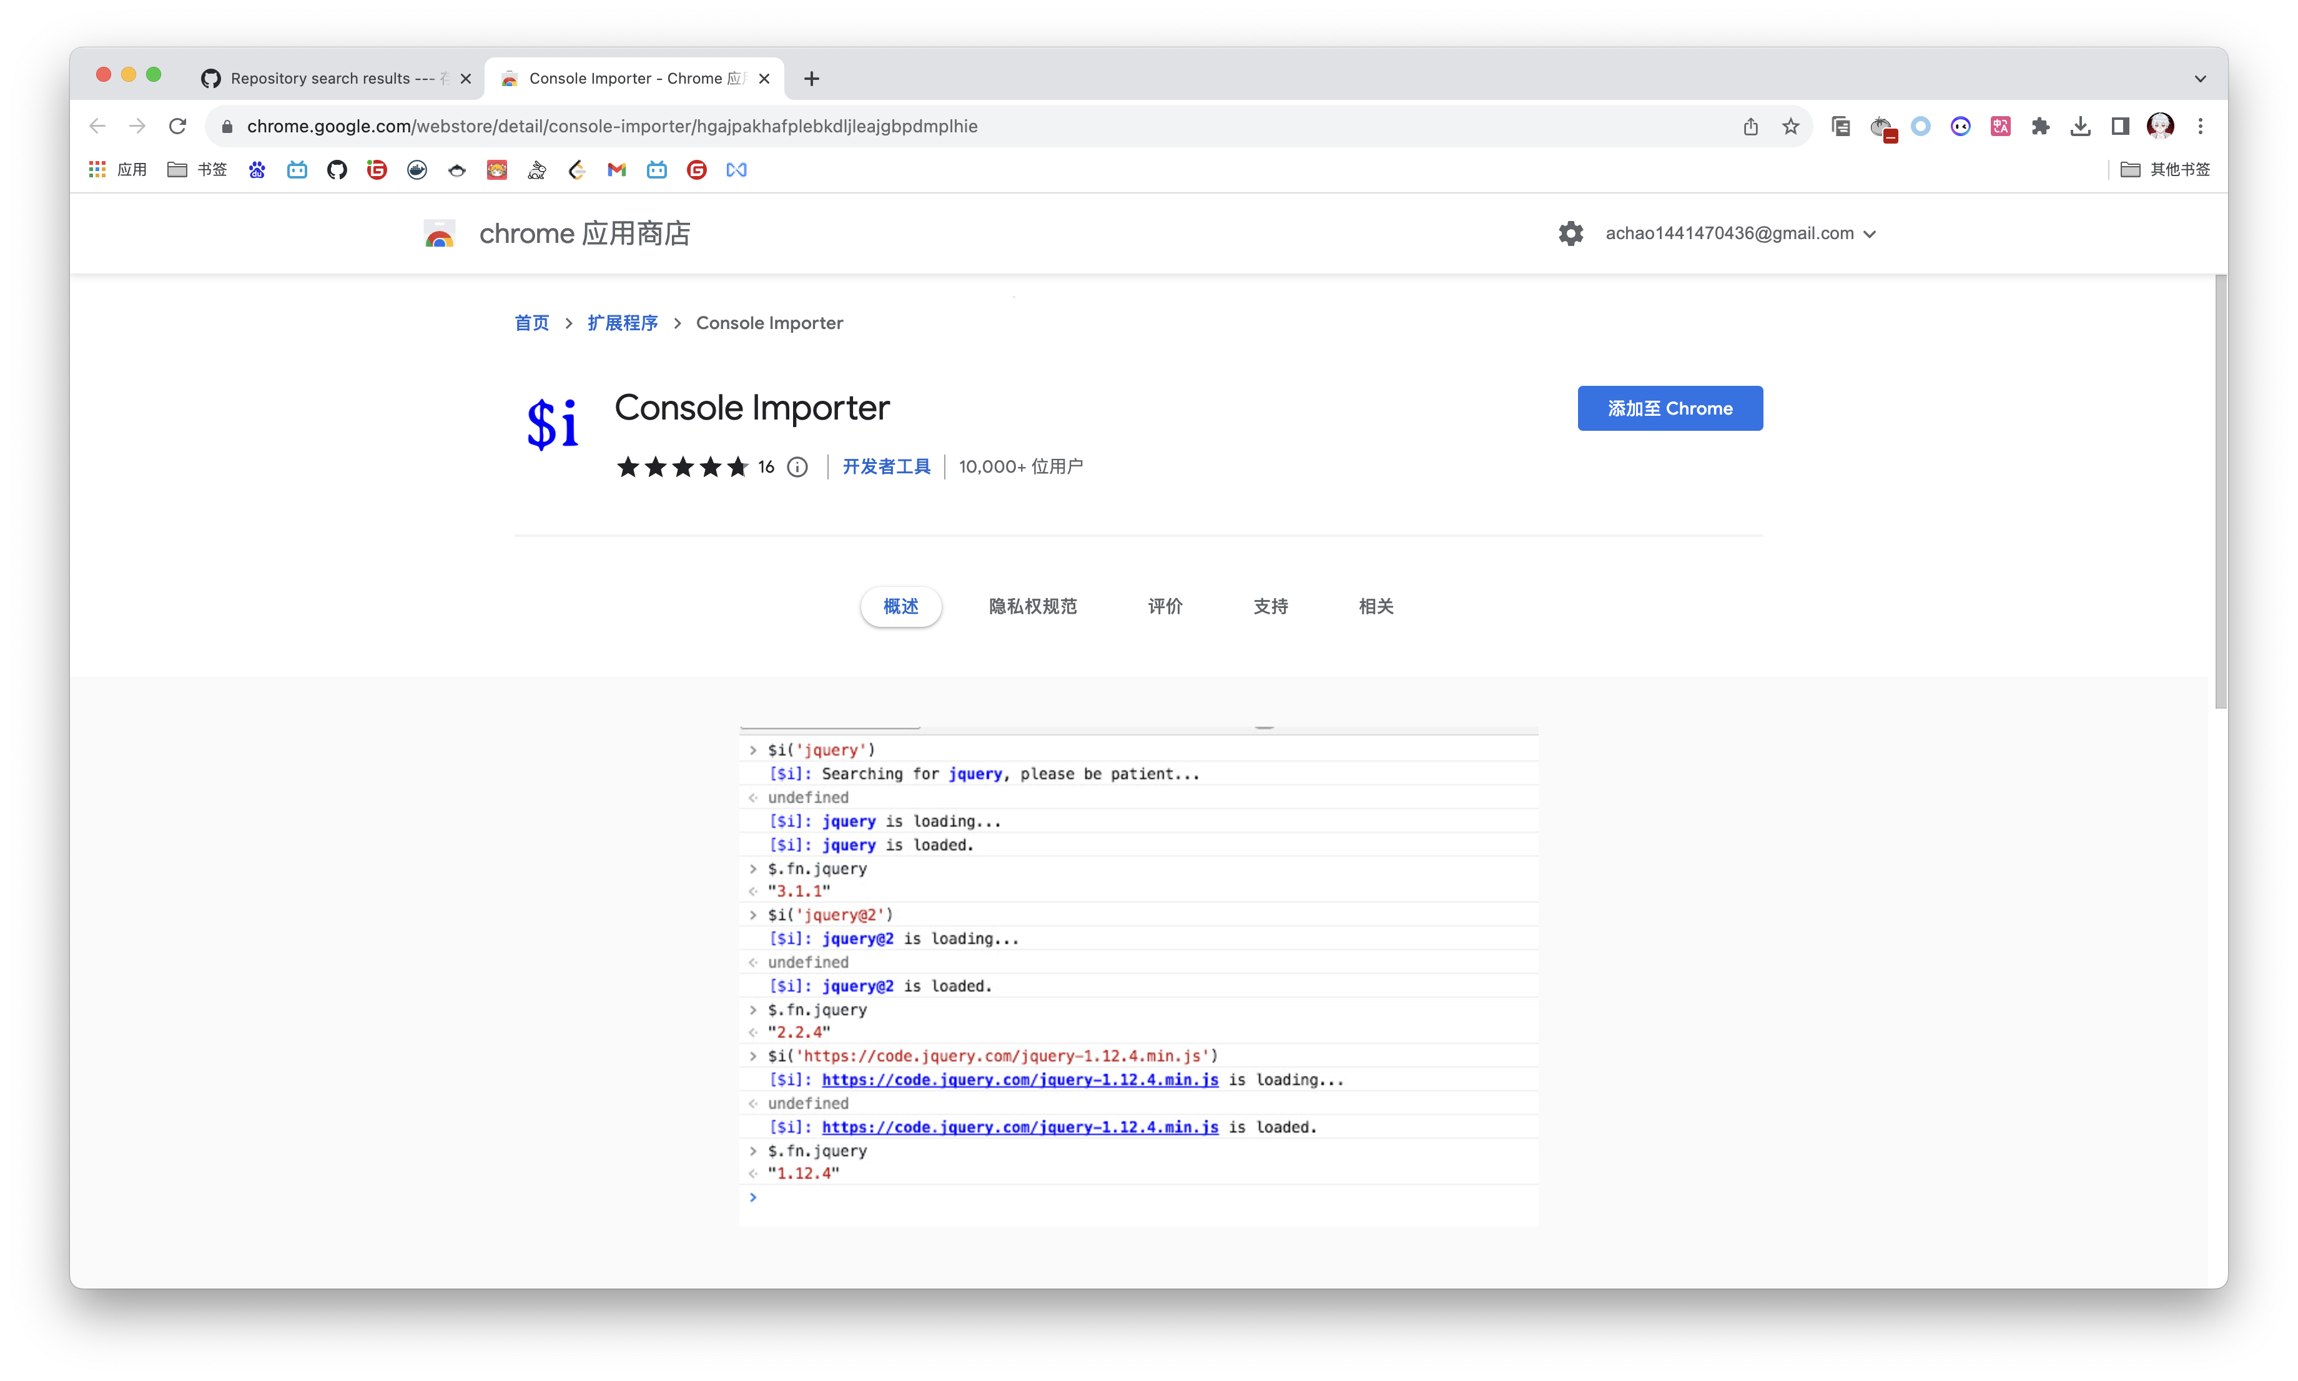Open the tab search chevron in the tab strip
The width and height of the screenshot is (2298, 1381).
(x=2200, y=79)
